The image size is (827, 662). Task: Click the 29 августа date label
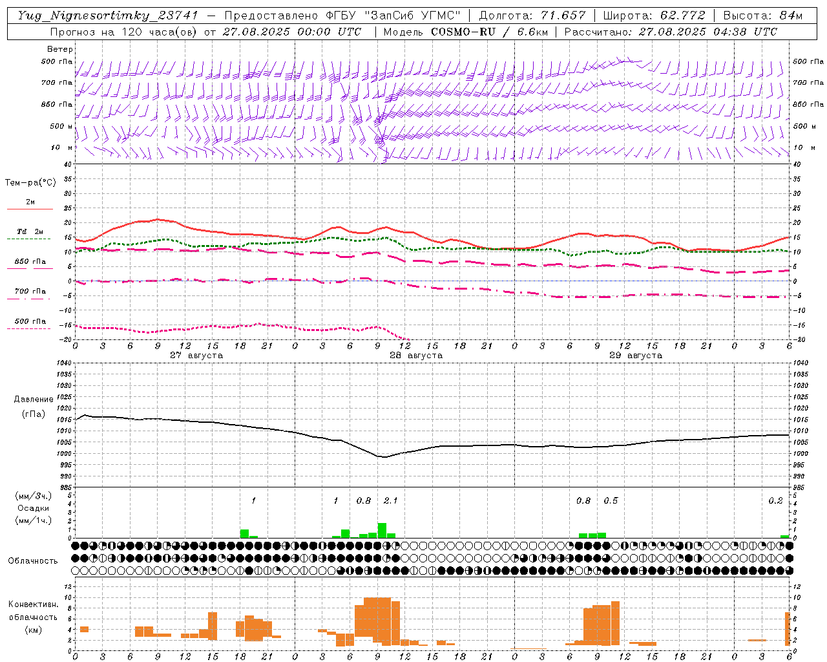[636, 356]
